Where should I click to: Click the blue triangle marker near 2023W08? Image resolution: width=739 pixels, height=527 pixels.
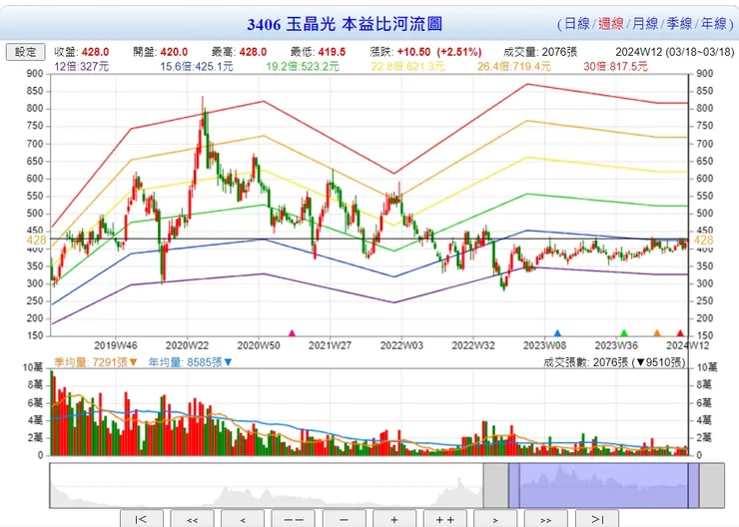coord(557,333)
